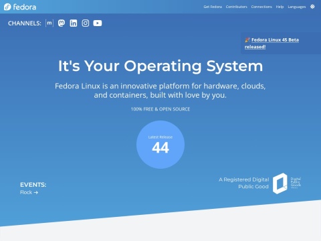
Task: Toggle the theme switcher icon in header
Action: tap(312, 7)
